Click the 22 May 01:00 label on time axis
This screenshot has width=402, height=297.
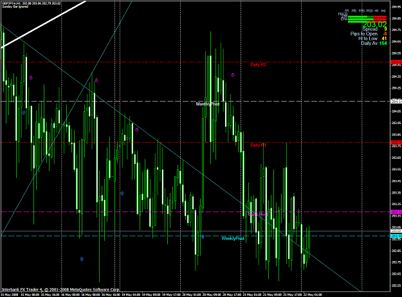pos(313,294)
